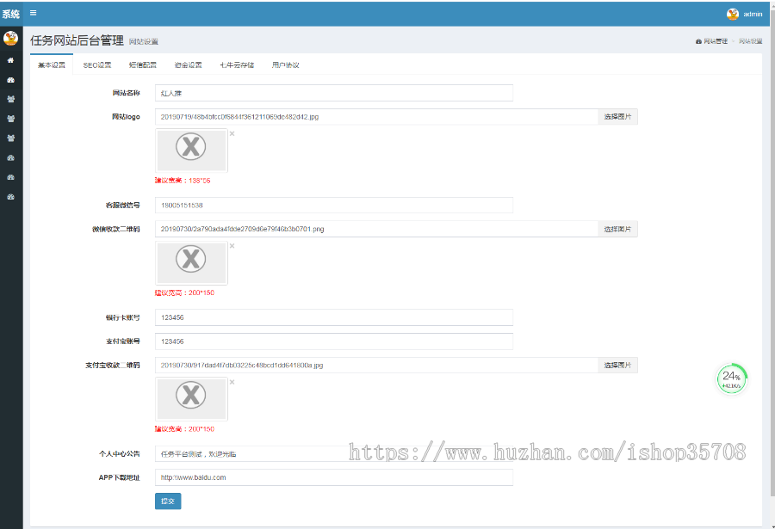Remove the 网站logo image with its X
The height and width of the screenshot is (529, 775).
tap(232, 133)
